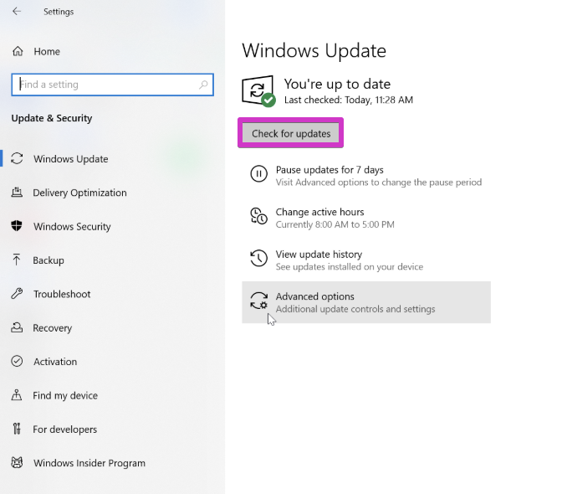Click the update status icon with green checkmark
Viewport: 562px width, 494px height.
coord(258,91)
